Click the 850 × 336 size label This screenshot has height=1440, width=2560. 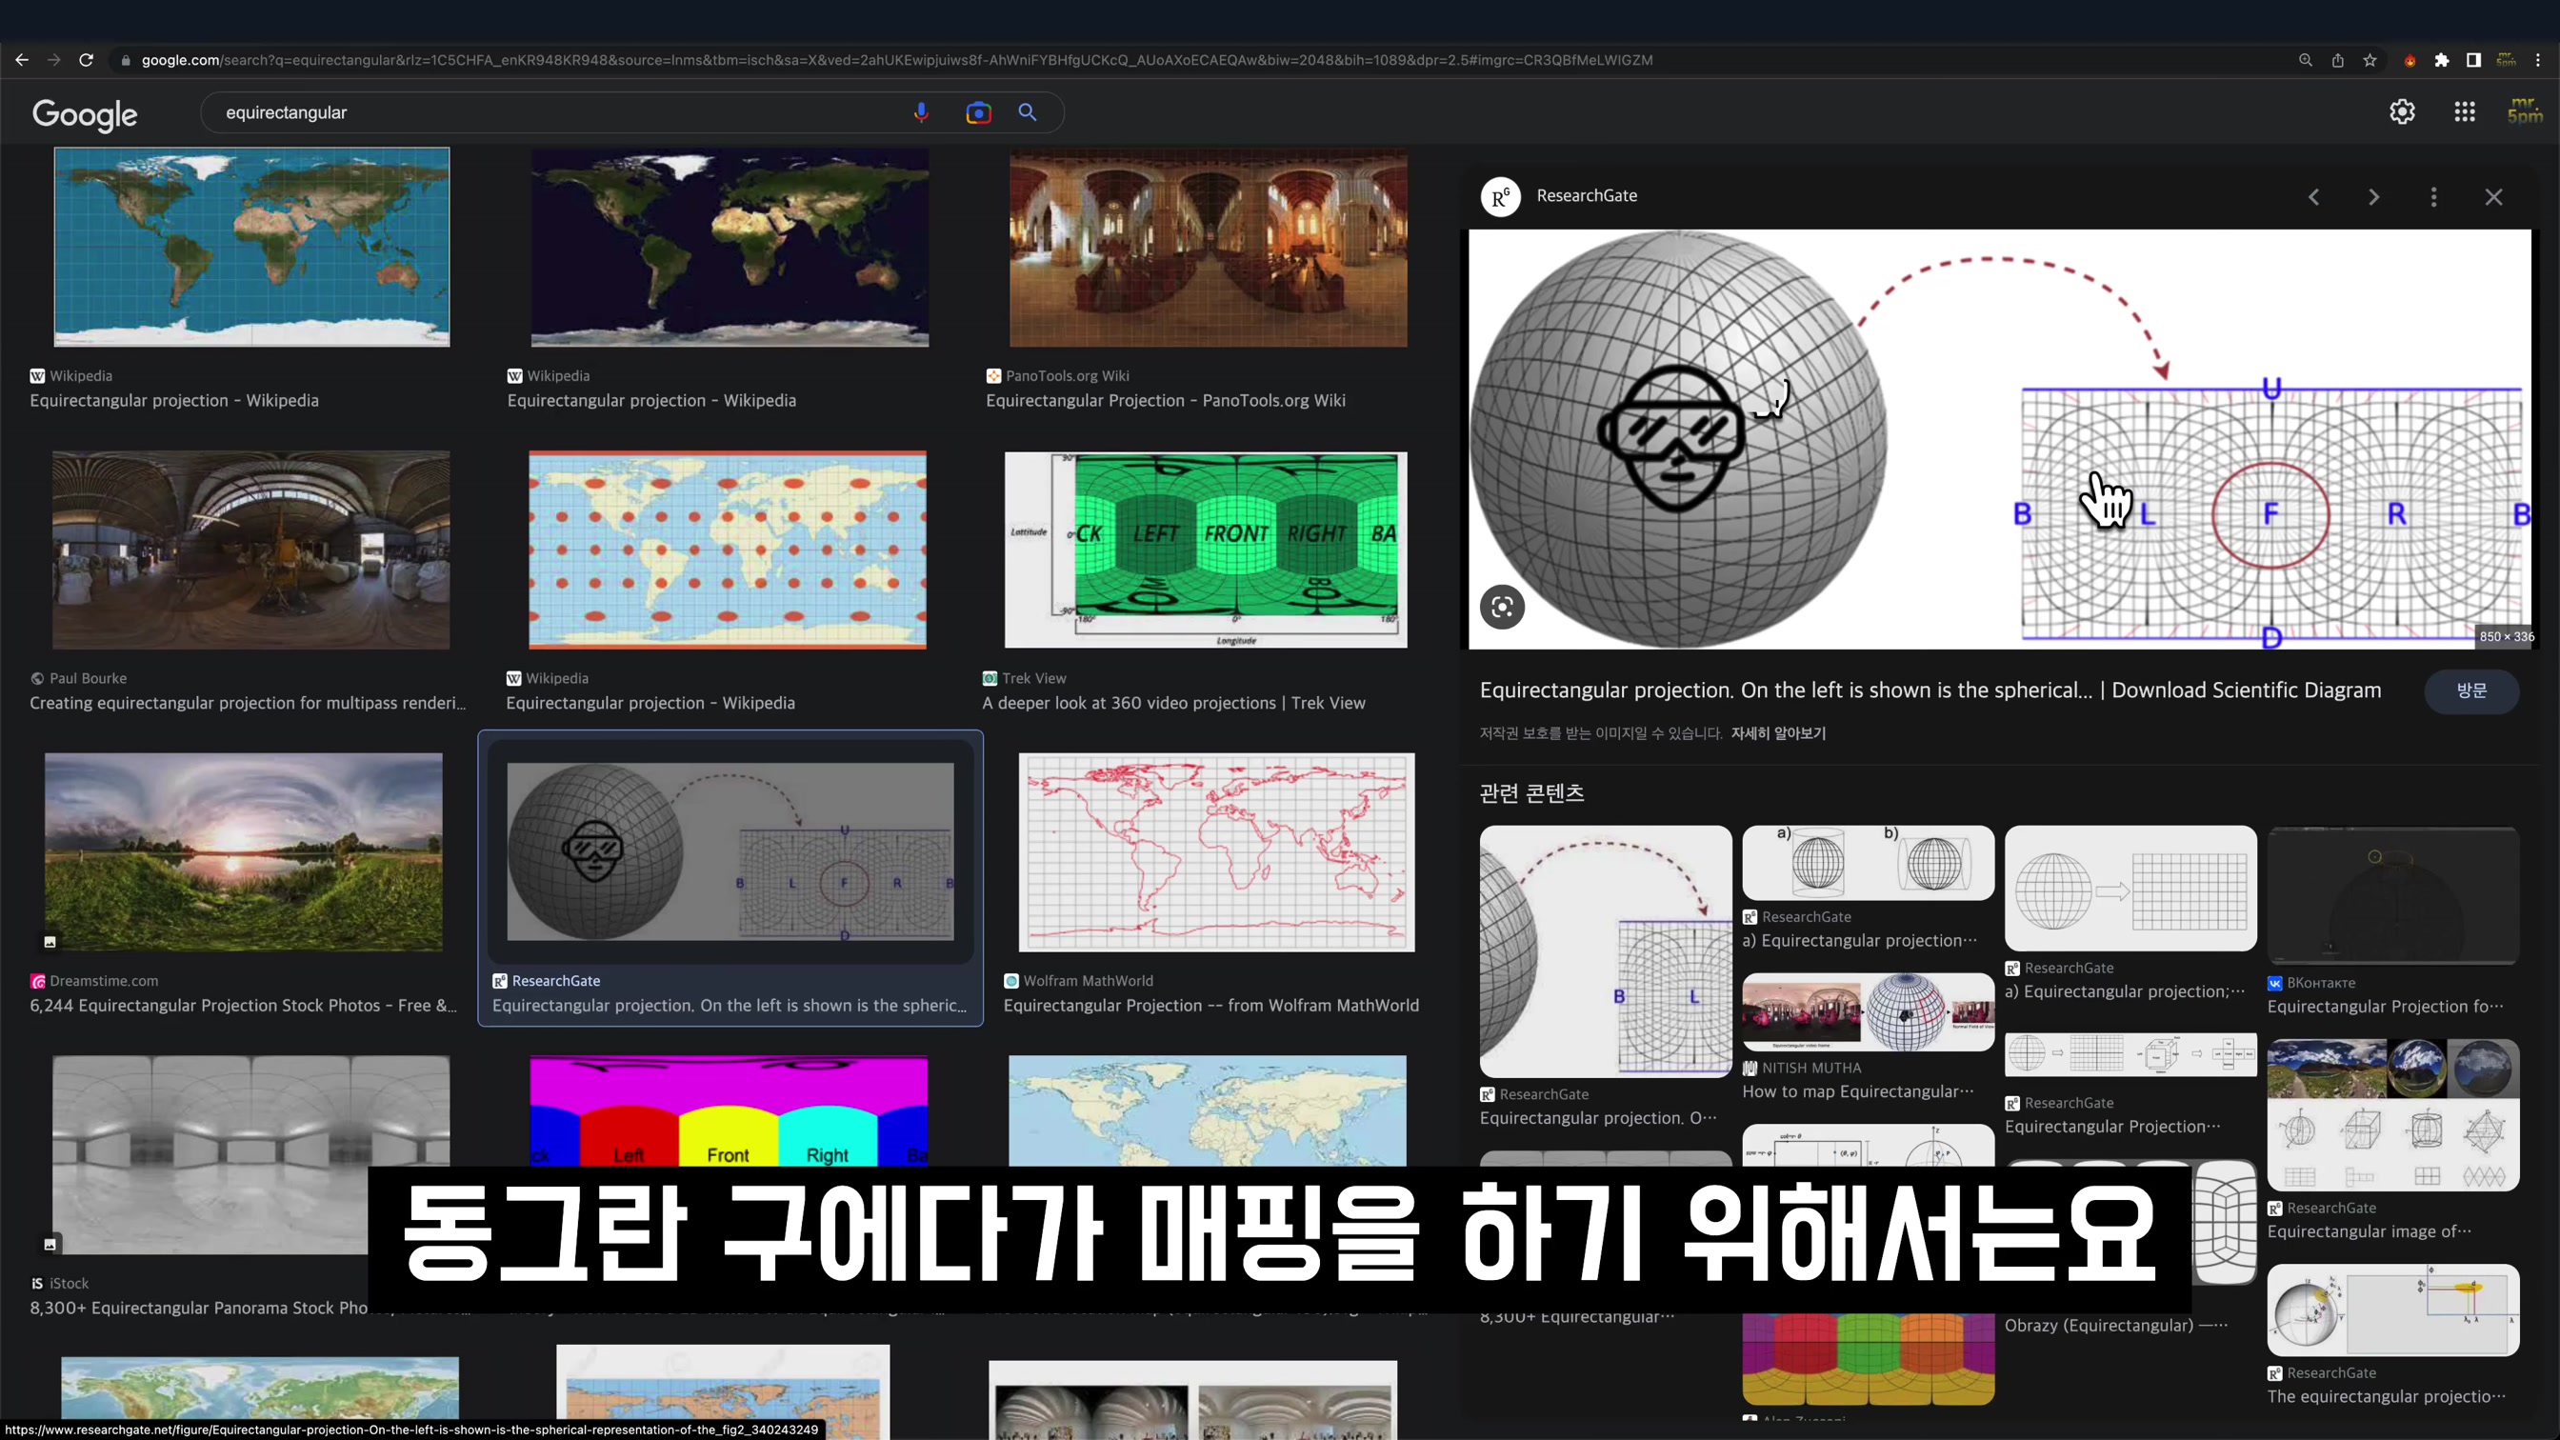click(x=2506, y=636)
